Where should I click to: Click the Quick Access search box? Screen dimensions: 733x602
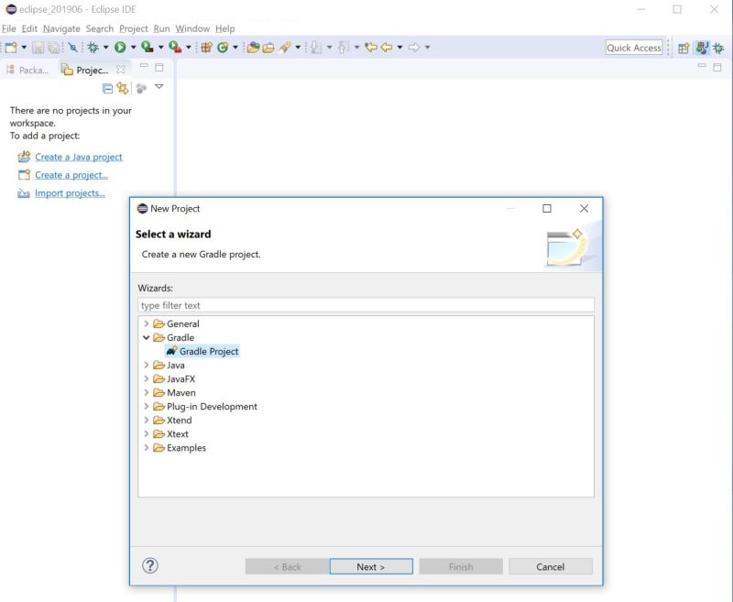click(x=634, y=48)
